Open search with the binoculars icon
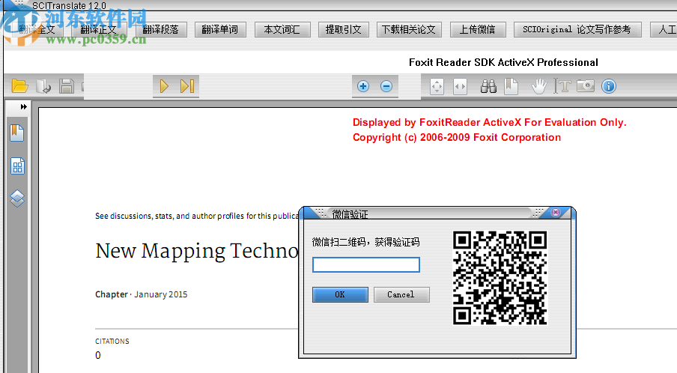The height and width of the screenshot is (373, 677). coord(488,86)
